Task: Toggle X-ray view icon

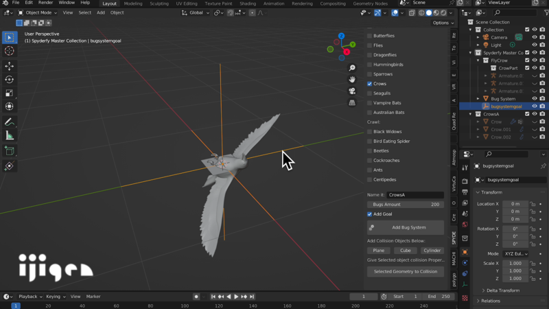Action: pyautogui.click(x=412, y=12)
